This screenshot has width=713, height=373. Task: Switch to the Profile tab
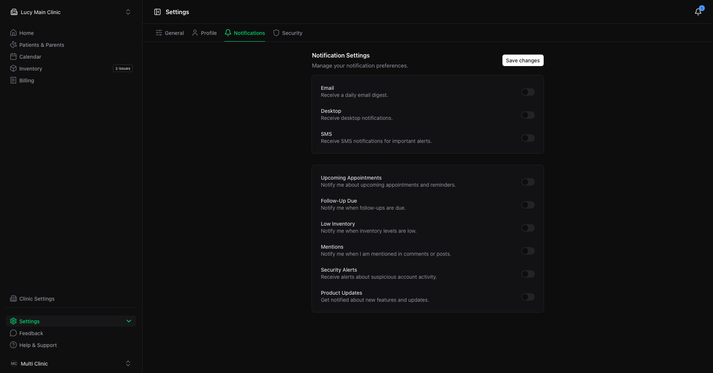[x=204, y=33]
